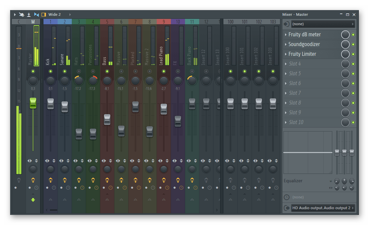This screenshot has width=369, height=225.
Task: Open the mixer options menu arrow
Action: [x=14, y=14]
